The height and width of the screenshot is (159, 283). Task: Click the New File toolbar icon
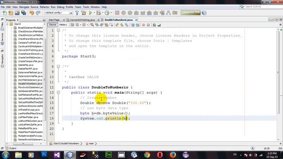point(5,13)
